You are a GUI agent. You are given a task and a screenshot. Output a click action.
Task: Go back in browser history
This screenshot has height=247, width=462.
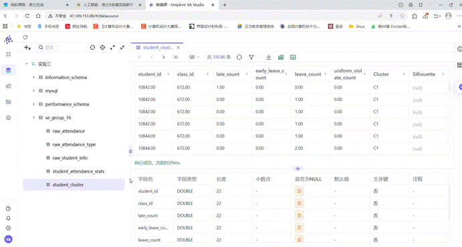point(5,16)
